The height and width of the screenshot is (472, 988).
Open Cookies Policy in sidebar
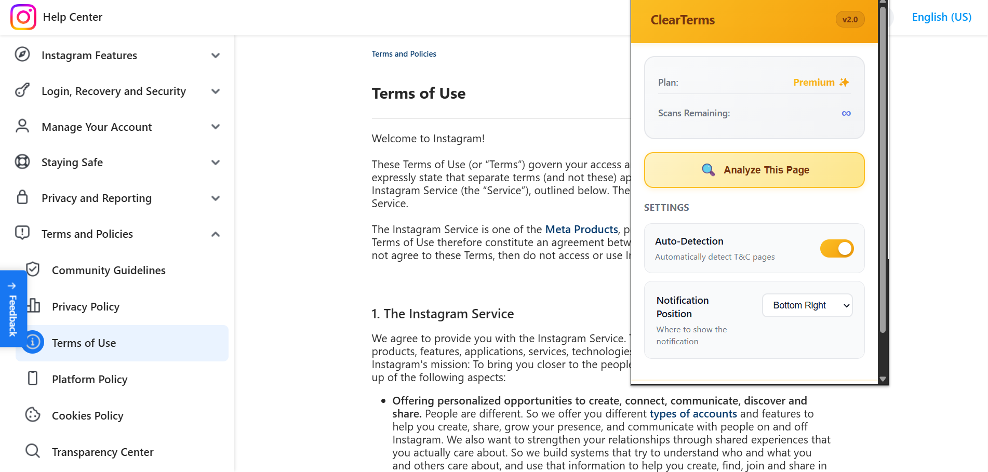[x=88, y=416]
